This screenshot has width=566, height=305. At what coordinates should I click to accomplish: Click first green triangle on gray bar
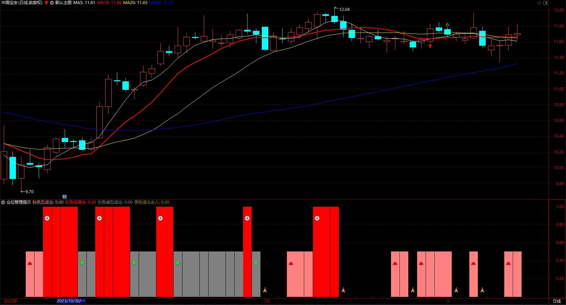pos(82,263)
